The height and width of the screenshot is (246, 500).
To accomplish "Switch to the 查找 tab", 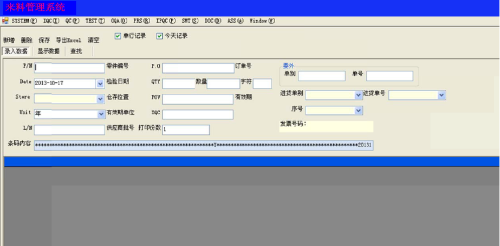I will click(x=76, y=51).
